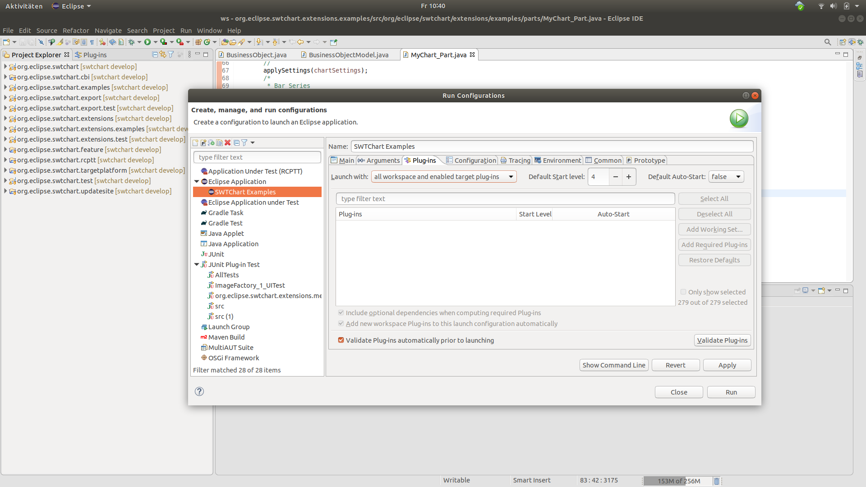
Task: Click the Apply button
Action: tap(727, 365)
